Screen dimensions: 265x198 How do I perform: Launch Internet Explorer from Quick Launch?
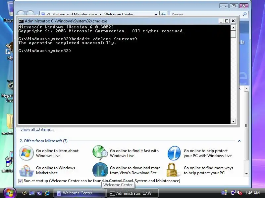point(47,193)
